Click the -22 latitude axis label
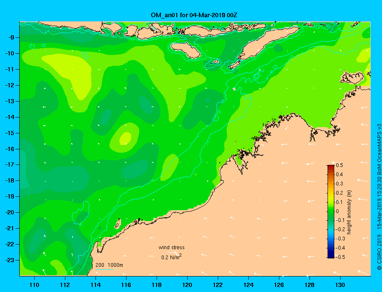The height and width of the screenshot is (292, 382). coord(10,244)
